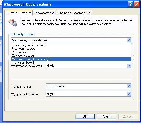The height and width of the screenshot is (123, 141).
Task: Click the help question mark button
Action: 130,4
